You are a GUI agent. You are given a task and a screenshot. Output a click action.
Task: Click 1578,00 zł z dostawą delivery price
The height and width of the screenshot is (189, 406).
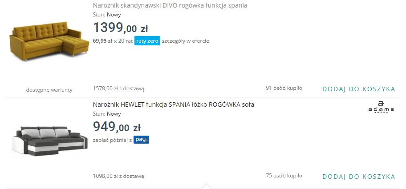[118, 88]
